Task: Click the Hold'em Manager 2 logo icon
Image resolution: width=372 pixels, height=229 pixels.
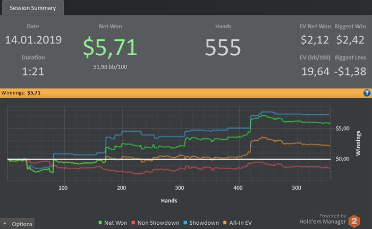Action: 354,221
